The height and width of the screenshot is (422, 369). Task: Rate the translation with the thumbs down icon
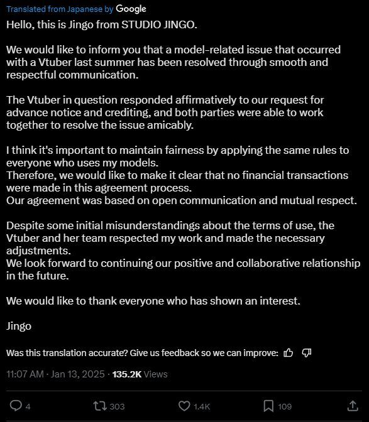point(307,352)
